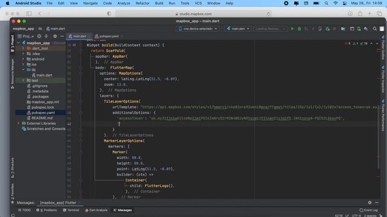Select README.md in project tree
This screenshot has width=387, height=217.
pos(40,118)
